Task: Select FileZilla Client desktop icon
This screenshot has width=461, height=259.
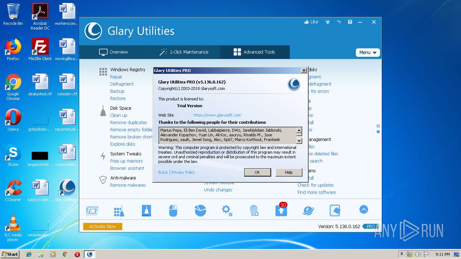Action: [x=40, y=50]
